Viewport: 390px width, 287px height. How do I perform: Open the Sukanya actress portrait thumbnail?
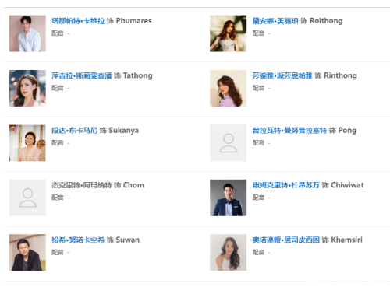coord(27,143)
